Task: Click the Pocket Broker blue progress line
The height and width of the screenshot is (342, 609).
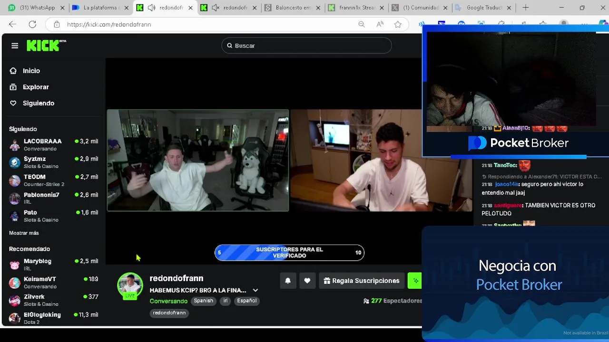Action: pos(518,157)
